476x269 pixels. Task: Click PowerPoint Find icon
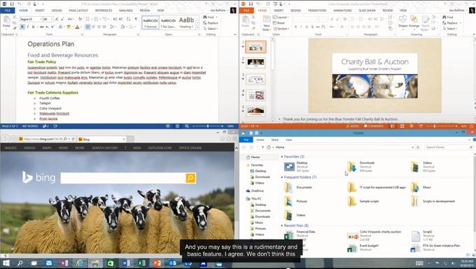pos(444,17)
